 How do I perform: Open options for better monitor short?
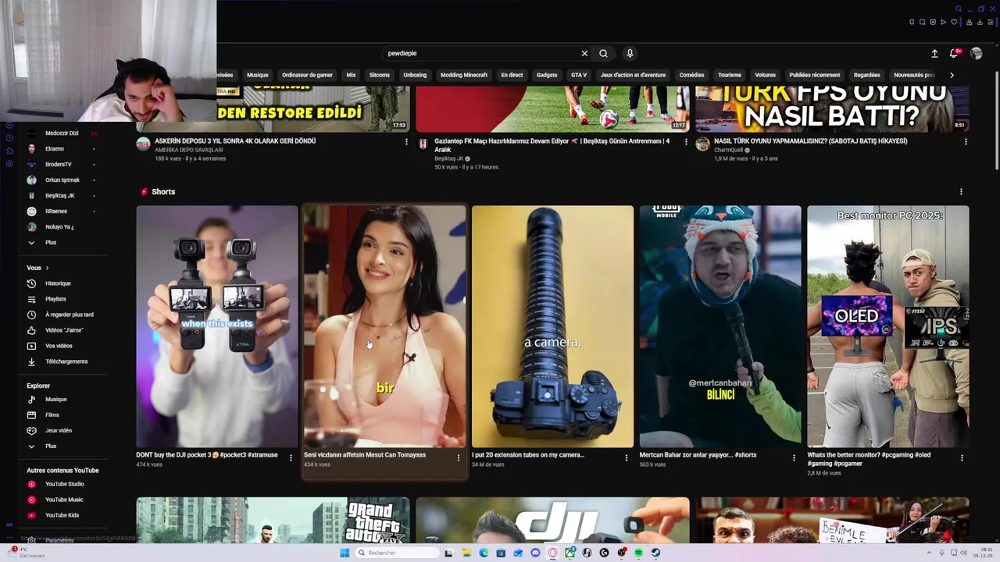pyautogui.click(x=962, y=458)
